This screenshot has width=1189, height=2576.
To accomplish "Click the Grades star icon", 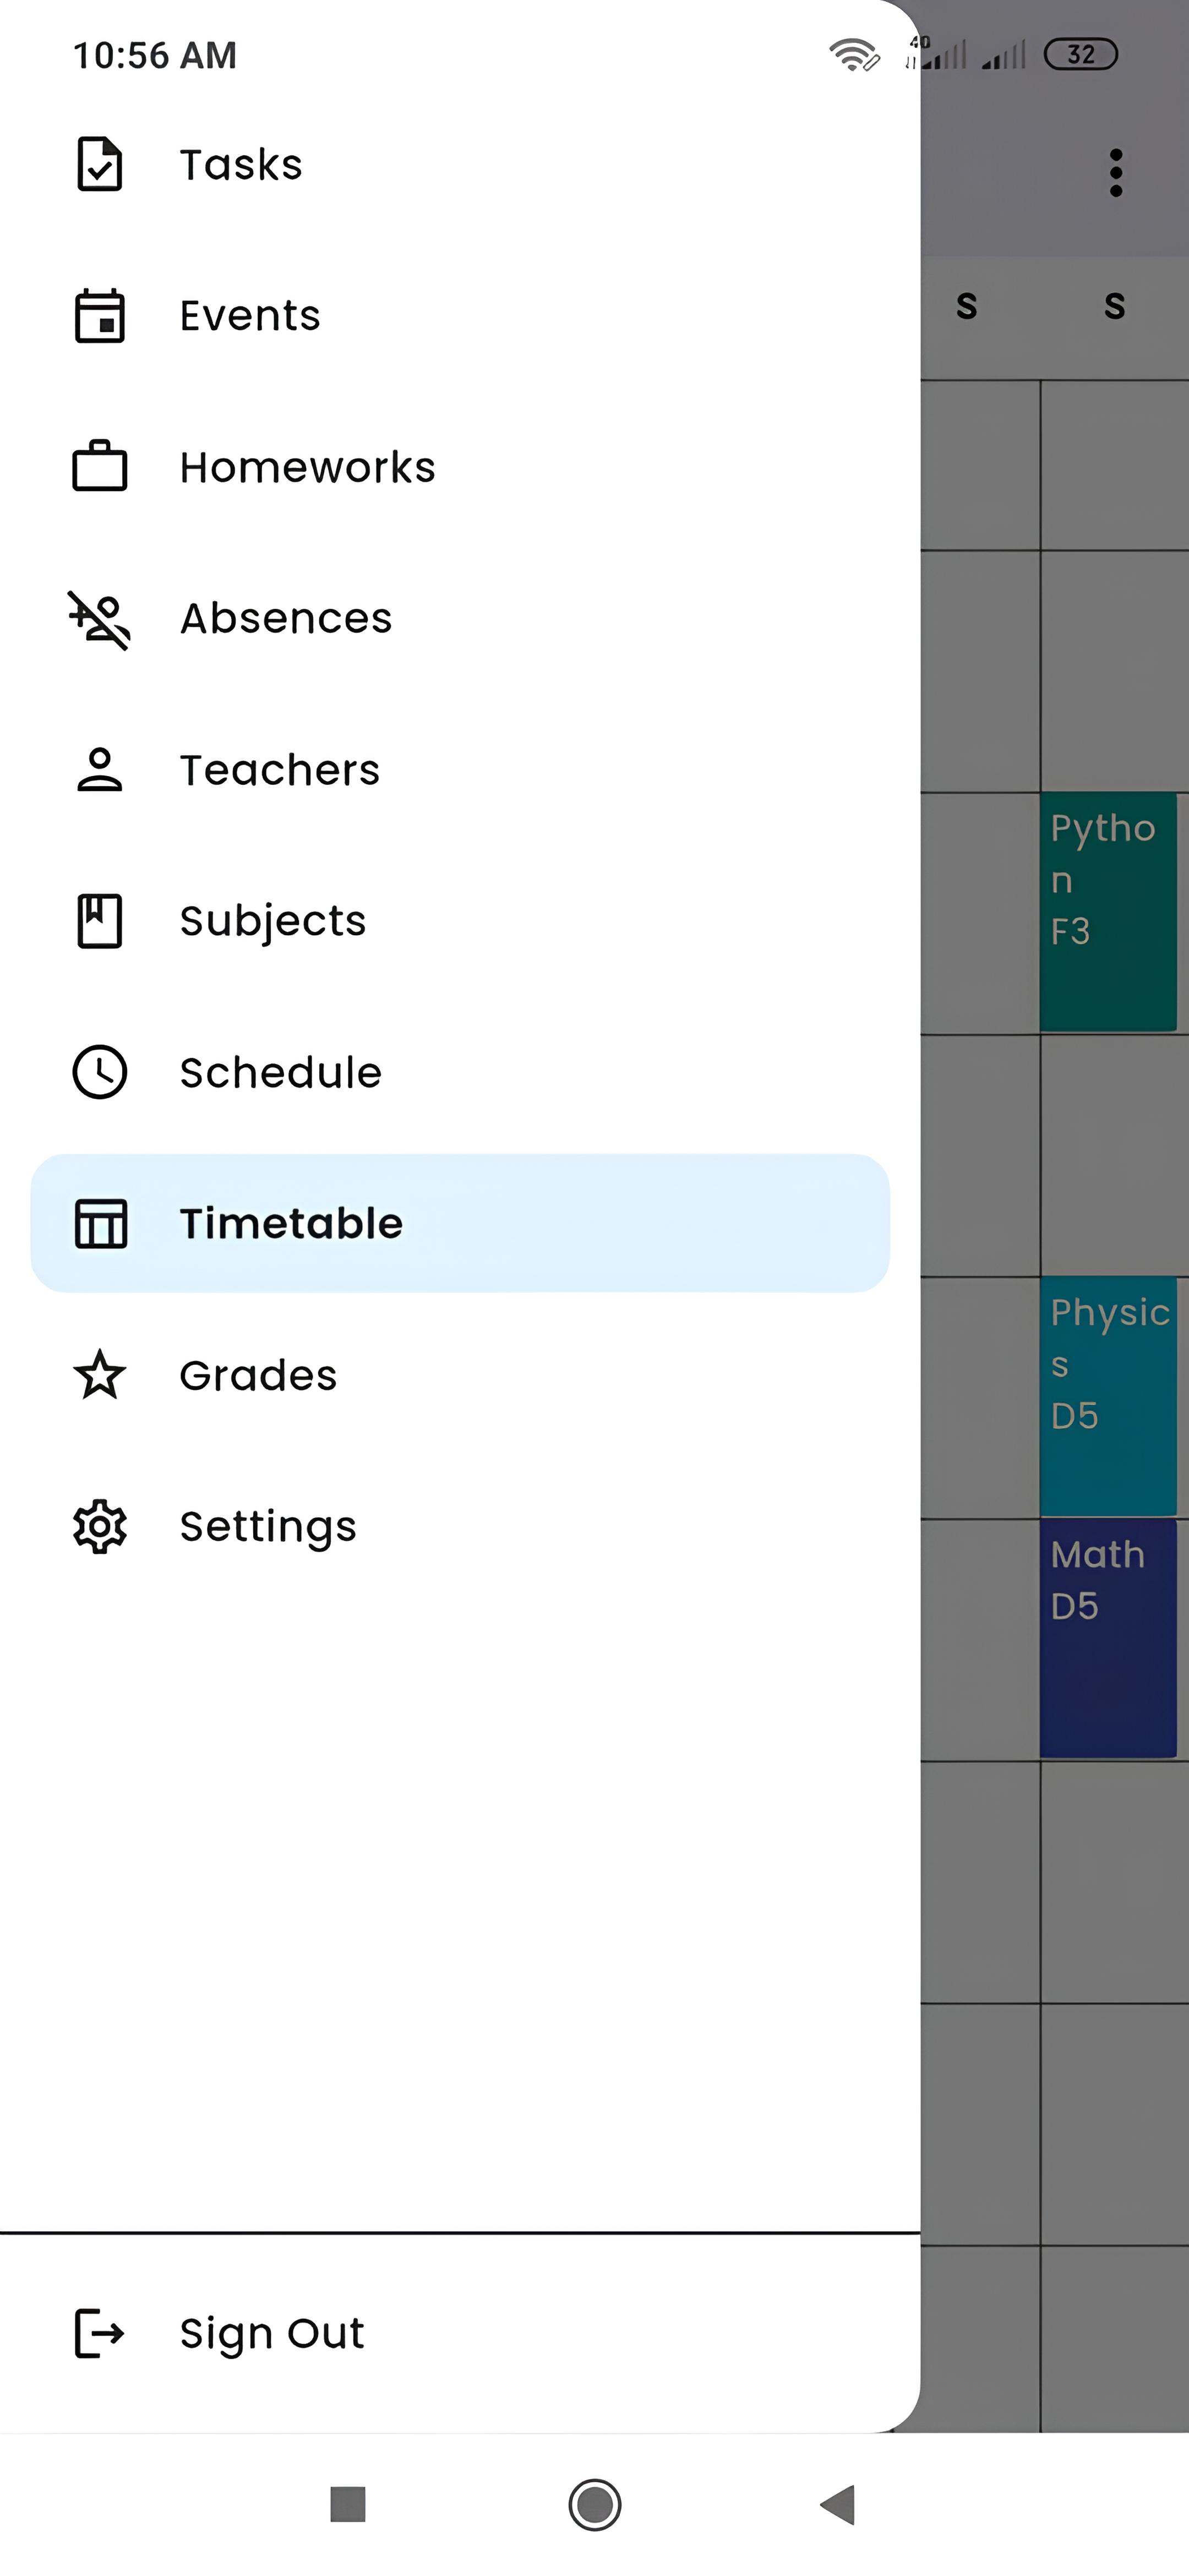I will 99,1375.
